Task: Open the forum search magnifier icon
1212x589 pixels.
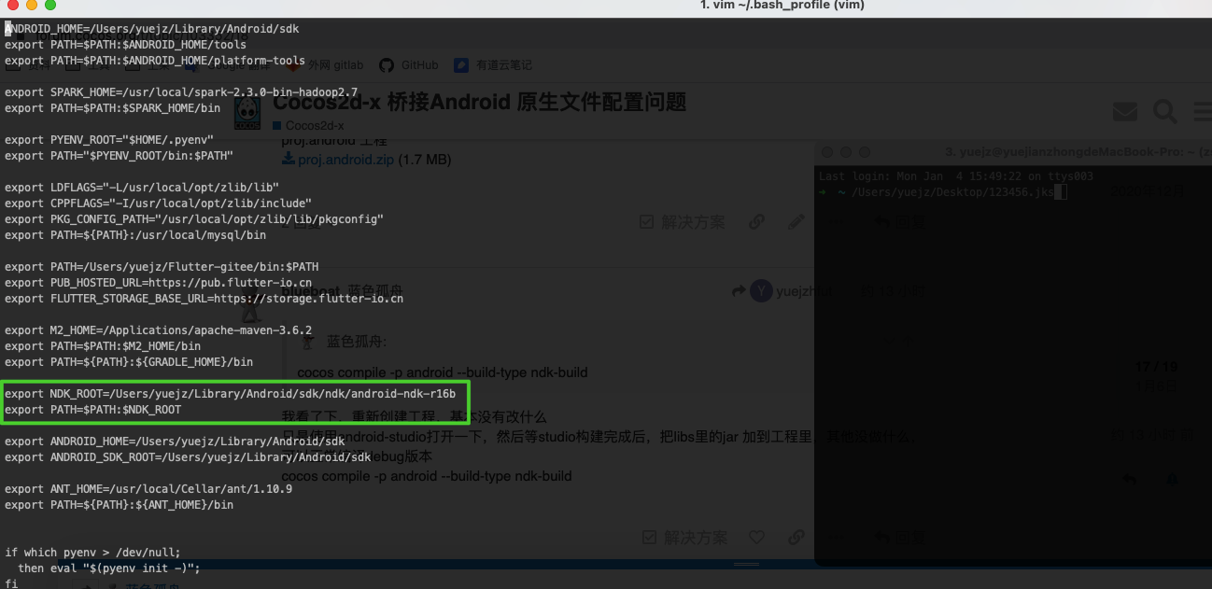Action: (1165, 112)
